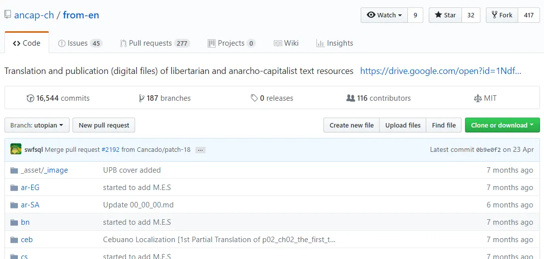The image size is (544, 259).
Task: Open pull request #2192 link
Action: [110, 150]
